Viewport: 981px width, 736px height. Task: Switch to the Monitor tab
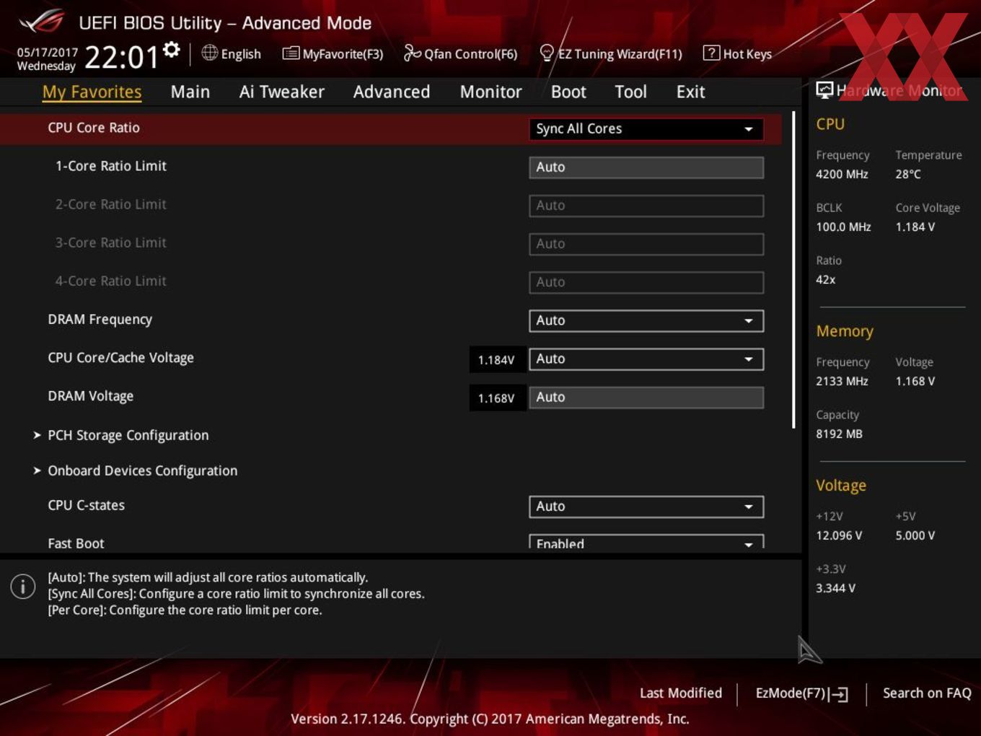(x=490, y=92)
